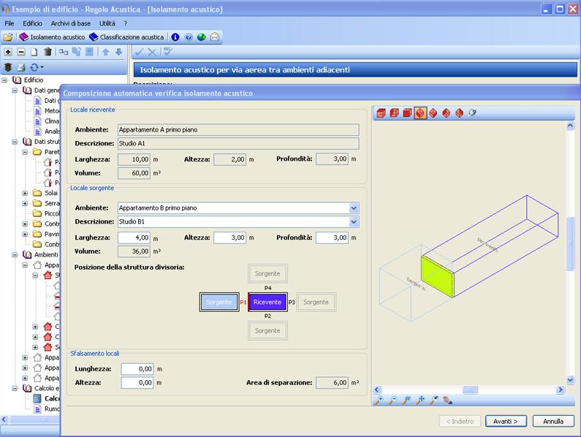
Task: Click the delete trash can icon
Action: tap(48, 52)
